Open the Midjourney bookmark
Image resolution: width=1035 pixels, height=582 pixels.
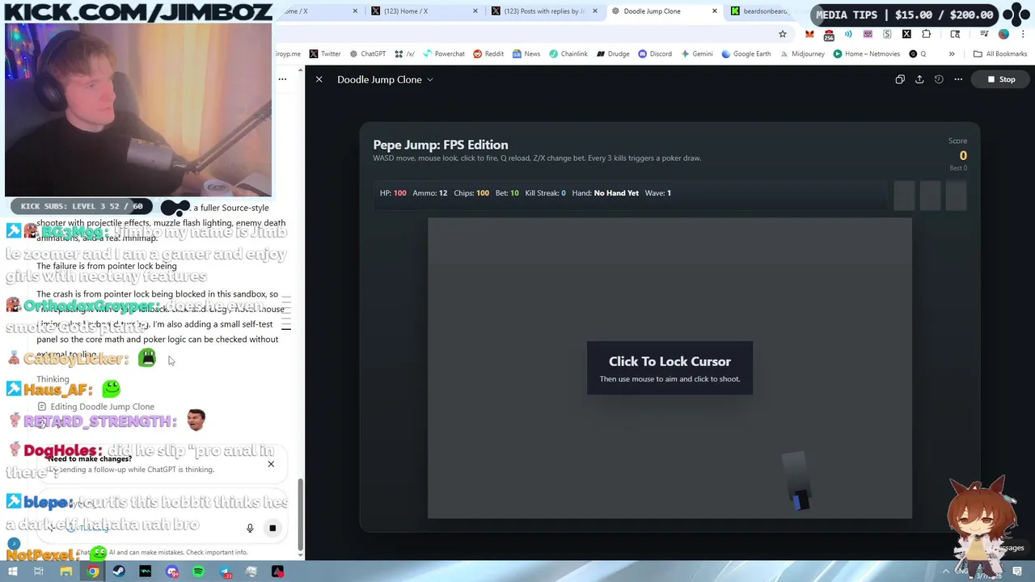coord(802,54)
